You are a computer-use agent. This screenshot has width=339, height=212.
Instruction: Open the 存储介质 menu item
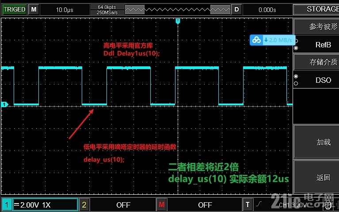coord(316,62)
